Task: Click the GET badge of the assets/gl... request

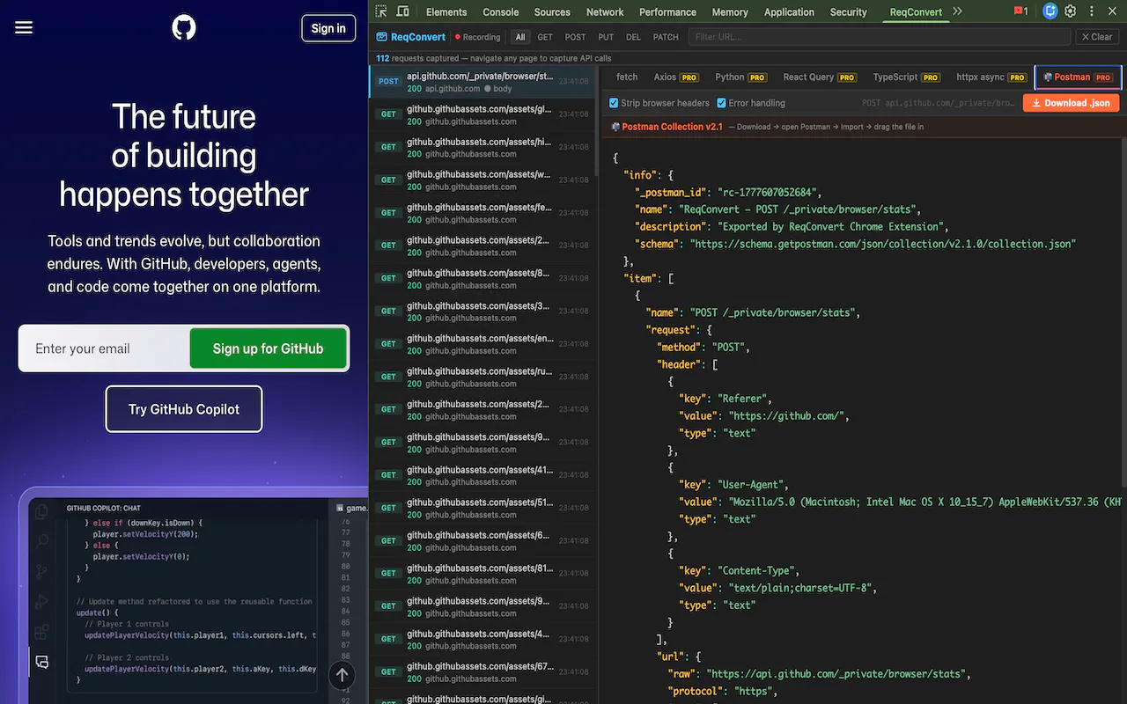Action: point(388,114)
